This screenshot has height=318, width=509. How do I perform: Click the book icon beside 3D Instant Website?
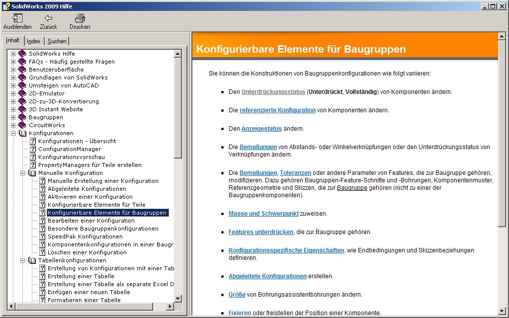click(22, 109)
